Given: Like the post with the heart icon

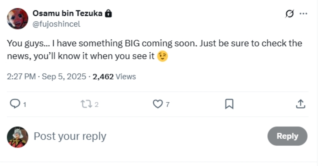Looking at the screenshot, I should coord(157,104).
